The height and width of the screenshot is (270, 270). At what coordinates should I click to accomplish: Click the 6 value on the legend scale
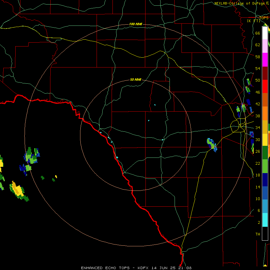[259, 211]
